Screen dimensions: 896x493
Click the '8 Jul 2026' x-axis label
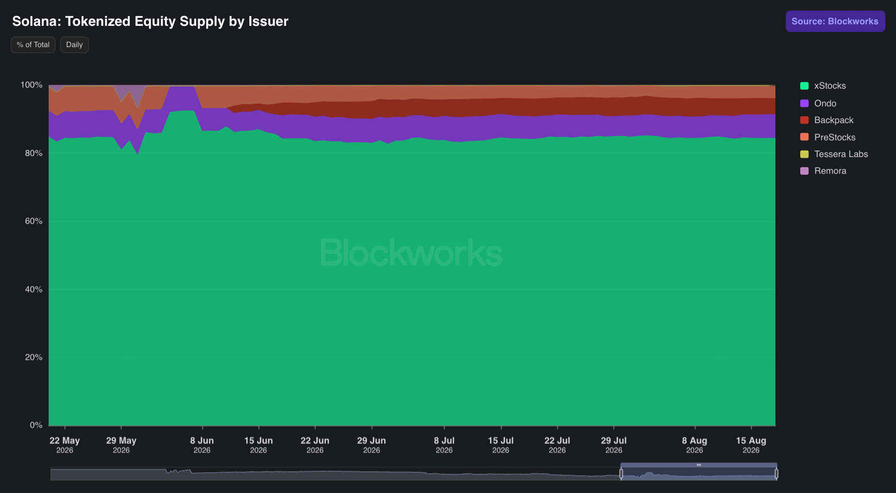tap(444, 445)
